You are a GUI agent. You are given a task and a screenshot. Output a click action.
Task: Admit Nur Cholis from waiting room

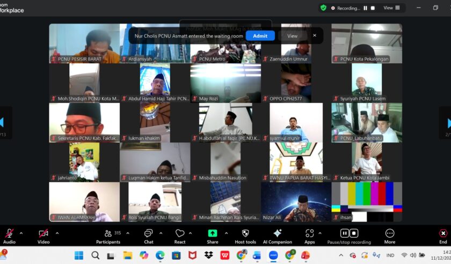260,36
